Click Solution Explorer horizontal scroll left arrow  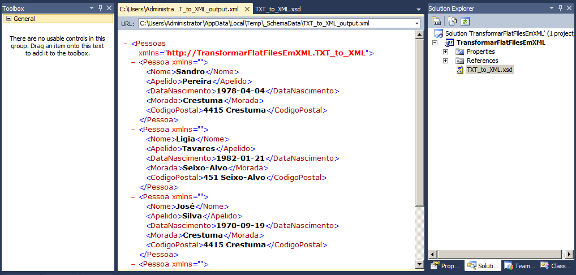click(433, 254)
